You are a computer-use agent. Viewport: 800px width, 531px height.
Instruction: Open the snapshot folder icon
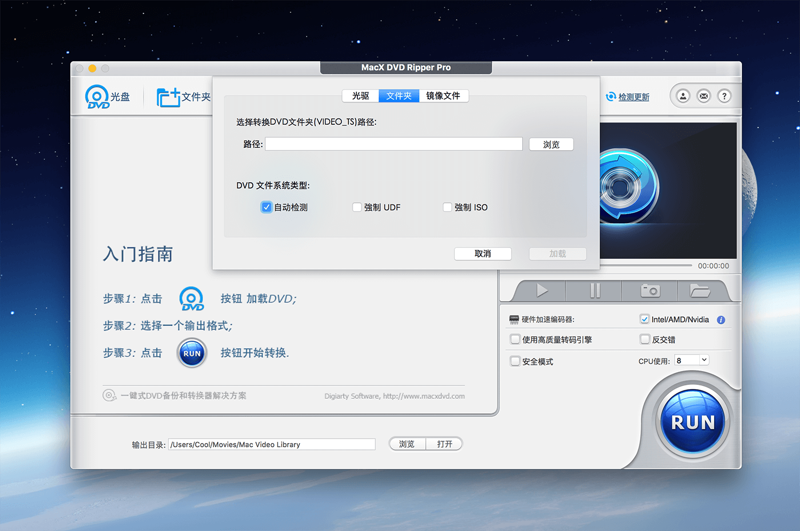pyautogui.click(x=700, y=291)
